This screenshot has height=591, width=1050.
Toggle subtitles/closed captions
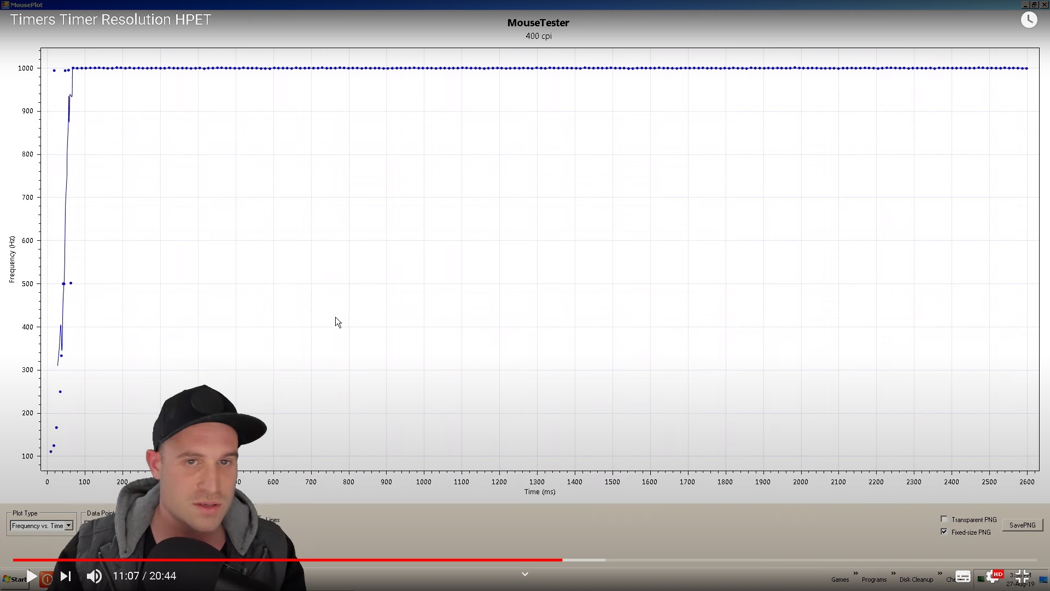click(x=963, y=577)
